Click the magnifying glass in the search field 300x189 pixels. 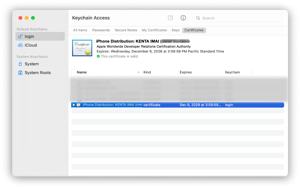pos(198,18)
